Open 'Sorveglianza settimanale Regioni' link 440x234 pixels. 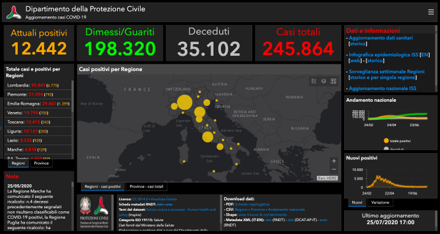[387, 72]
